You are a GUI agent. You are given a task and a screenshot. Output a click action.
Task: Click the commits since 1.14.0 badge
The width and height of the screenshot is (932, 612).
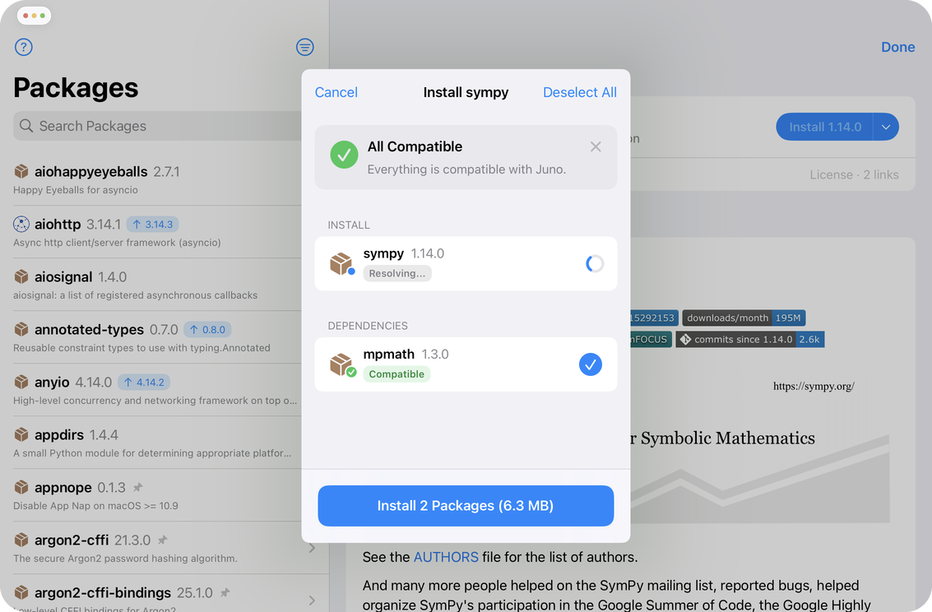coord(750,339)
